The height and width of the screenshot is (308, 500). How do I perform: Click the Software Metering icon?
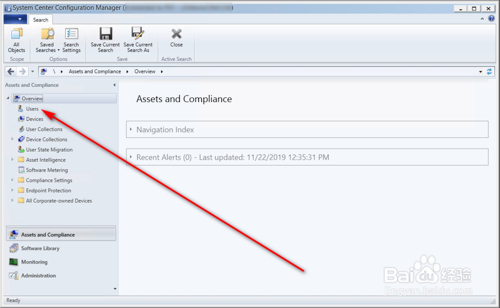[x=21, y=170]
